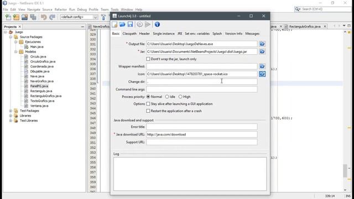Switch to the Classpath tab
This screenshot has height=199, width=354.
[x=129, y=33]
